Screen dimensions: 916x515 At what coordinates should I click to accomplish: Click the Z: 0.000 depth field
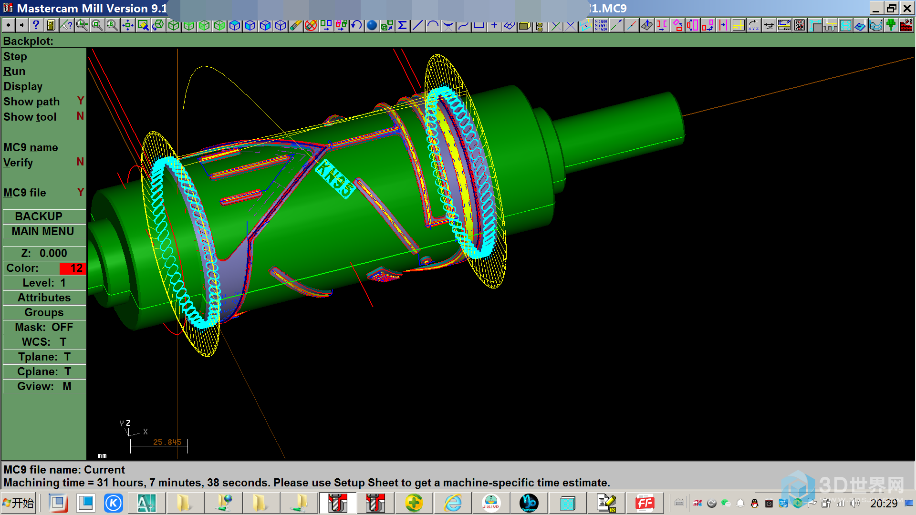click(44, 253)
